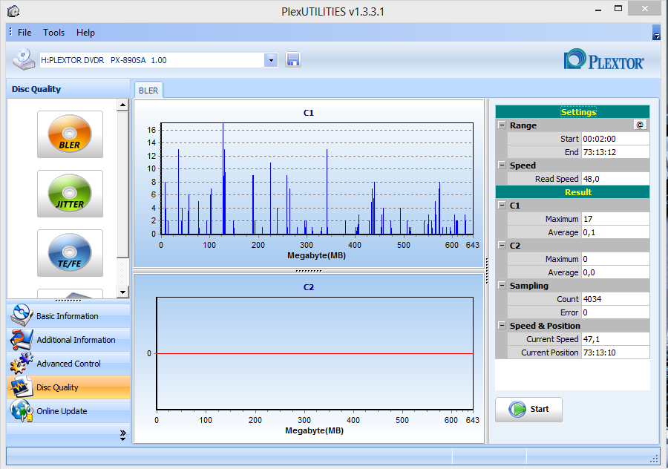Select Sampling Error value 0
The image size is (668, 469).
tap(615, 312)
